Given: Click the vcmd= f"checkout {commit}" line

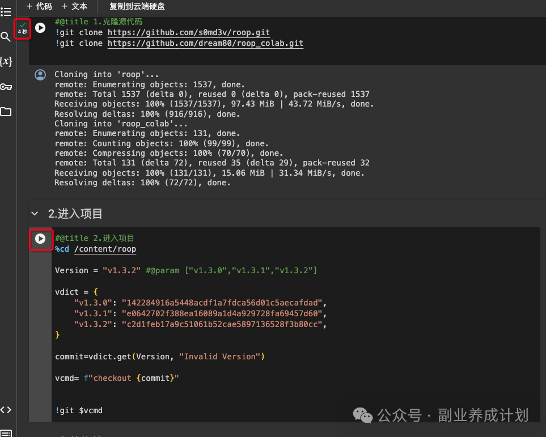Looking at the screenshot, I should coord(117,378).
